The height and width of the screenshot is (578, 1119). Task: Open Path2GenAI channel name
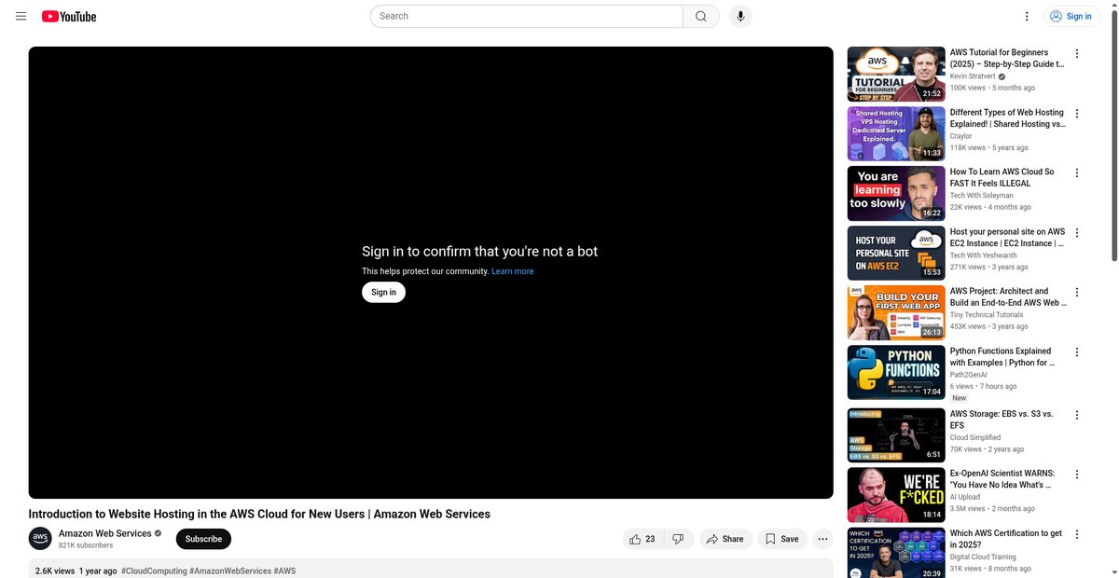pos(970,375)
